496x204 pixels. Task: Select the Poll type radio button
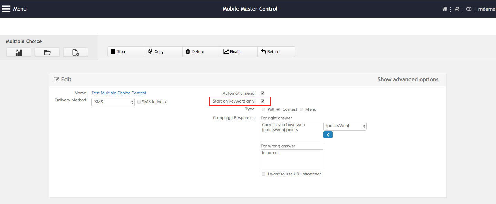263,109
